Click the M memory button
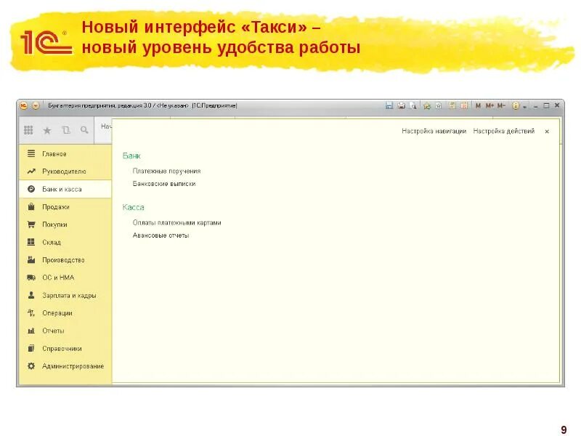This screenshot has height=436, width=581. tap(478, 105)
